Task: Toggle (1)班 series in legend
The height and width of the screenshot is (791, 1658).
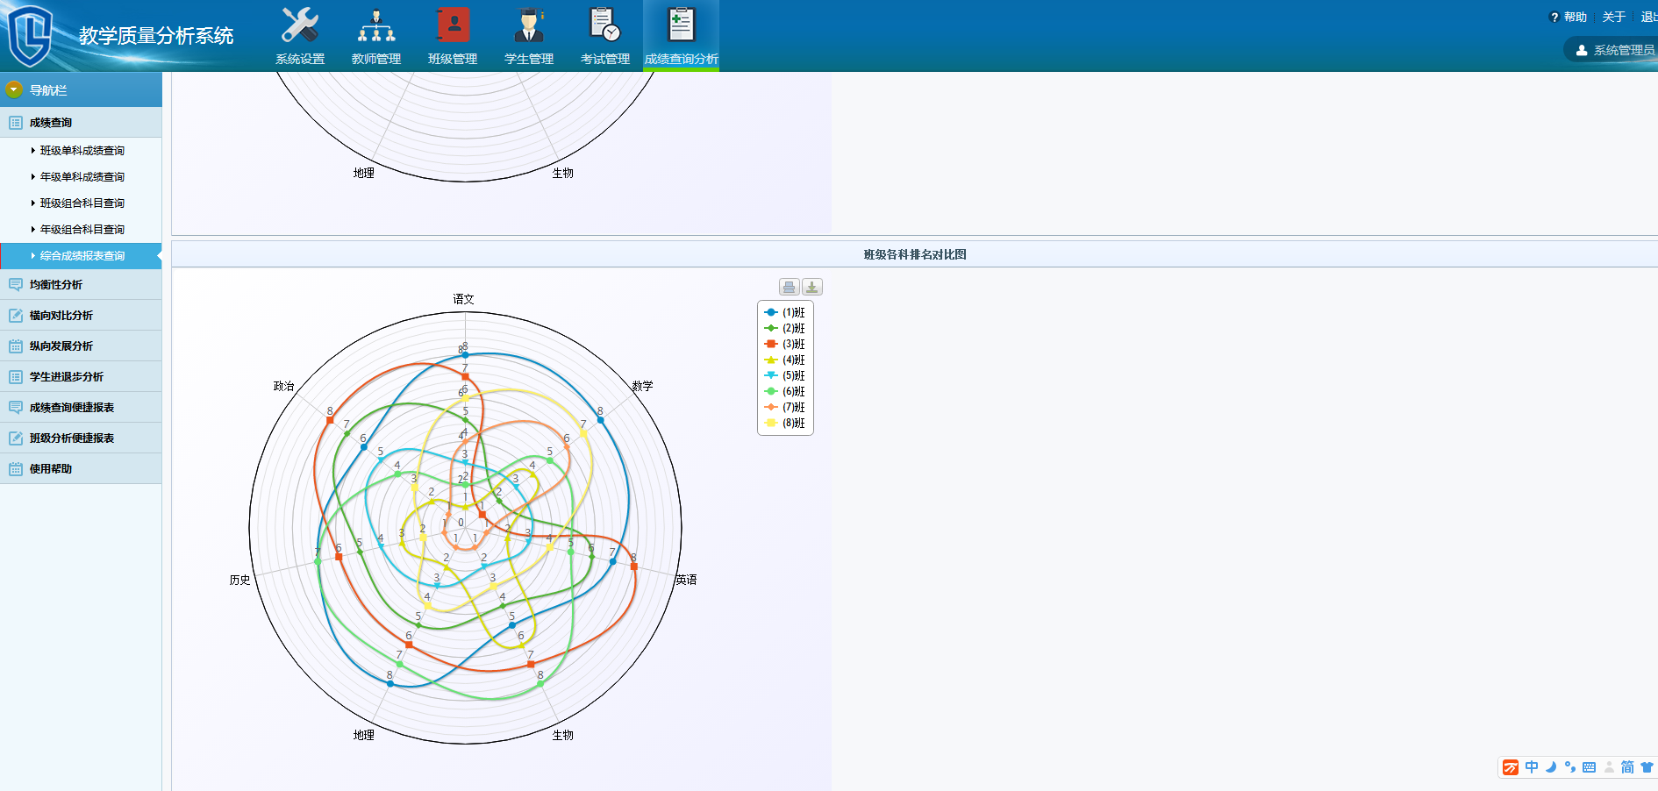Action: (x=784, y=312)
